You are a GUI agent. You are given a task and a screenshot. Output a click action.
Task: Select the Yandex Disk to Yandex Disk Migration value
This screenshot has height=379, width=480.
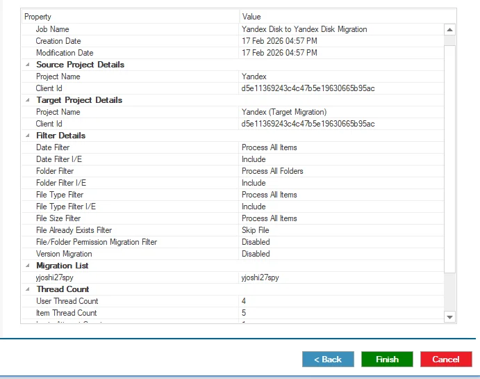pos(304,29)
